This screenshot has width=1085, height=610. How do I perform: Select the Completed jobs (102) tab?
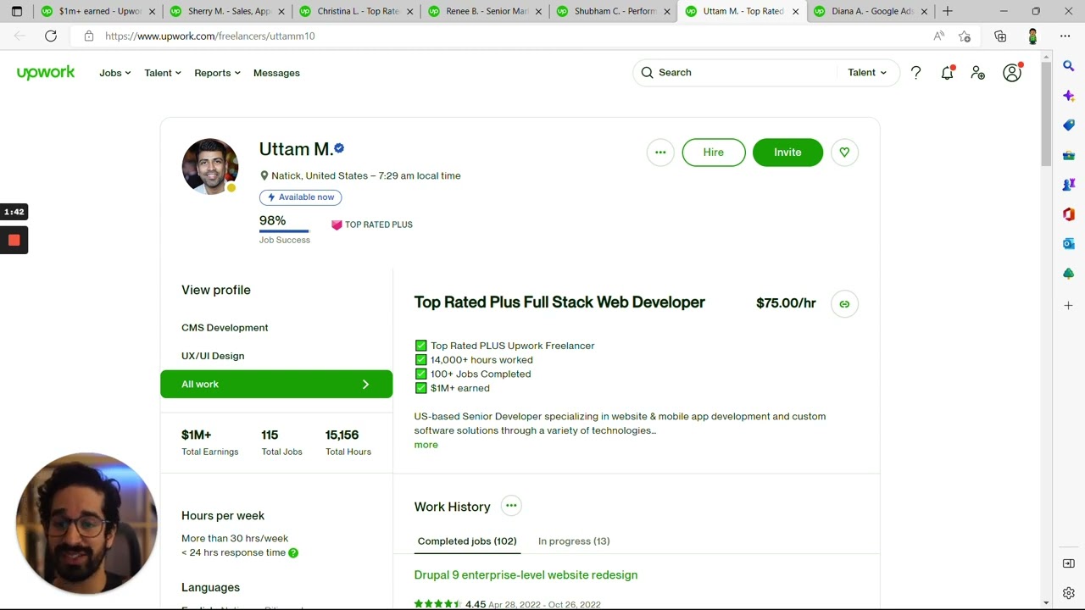click(467, 541)
